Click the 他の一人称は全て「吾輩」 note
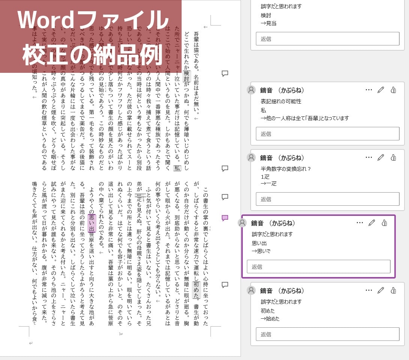This screenshot has width=409, height=360. pos(305,118)
